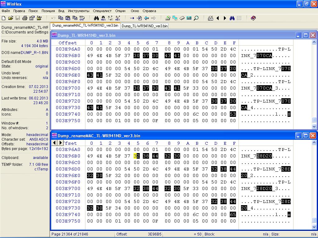Open the Позиция menu
Image resolution: width=318 pixels, height=238 pixels.
(x=48, y=11)
